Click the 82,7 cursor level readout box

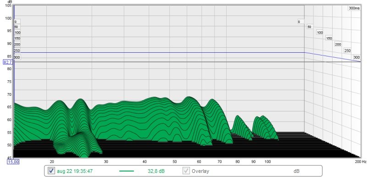tap(7, 62)
